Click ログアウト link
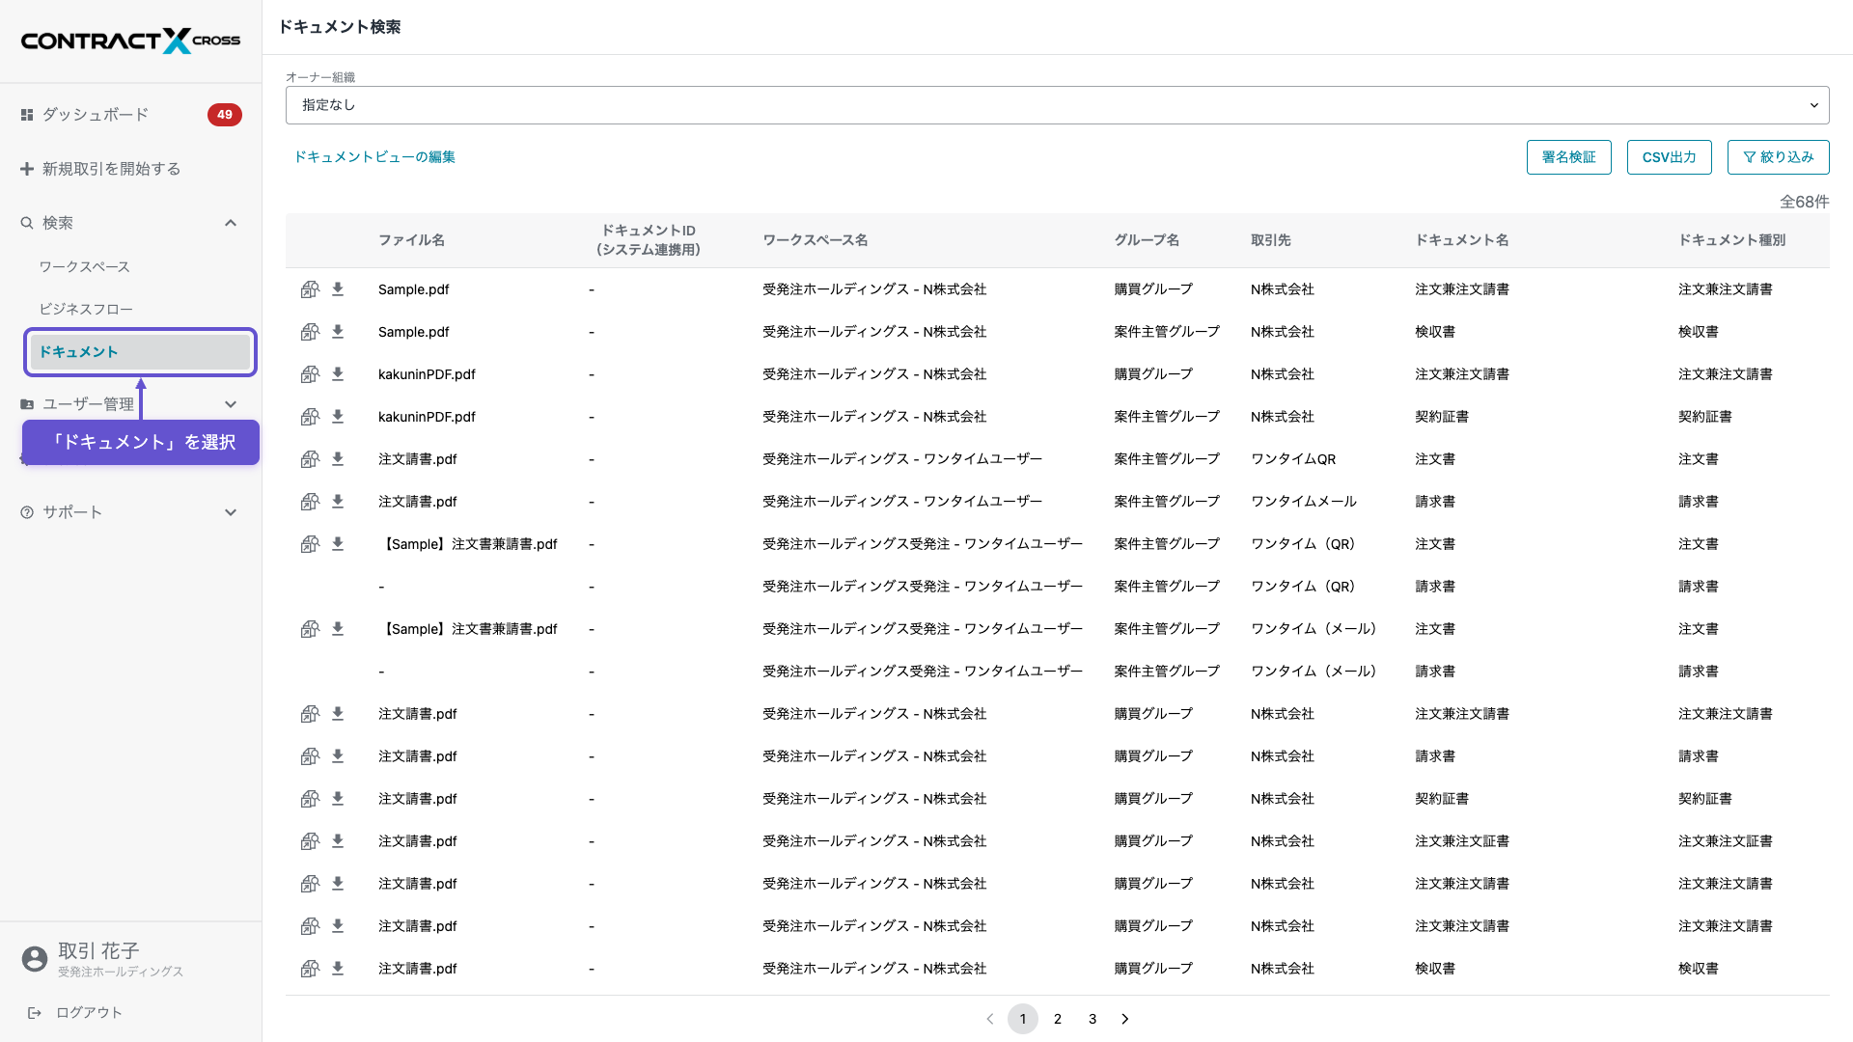 click(x=89, y=1012)
